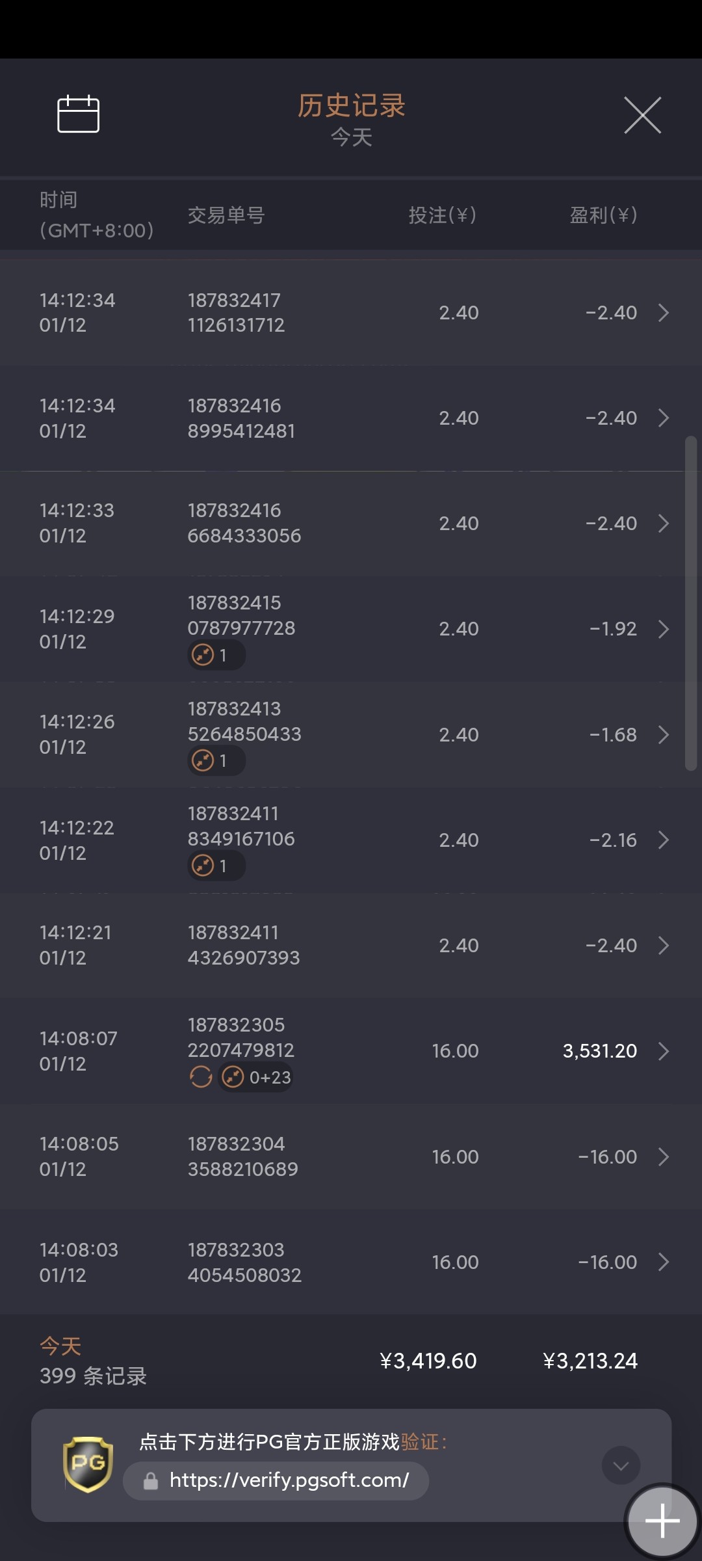Click the round plus floating button
The image size is (702, 1561).
tap(662, 1521)
